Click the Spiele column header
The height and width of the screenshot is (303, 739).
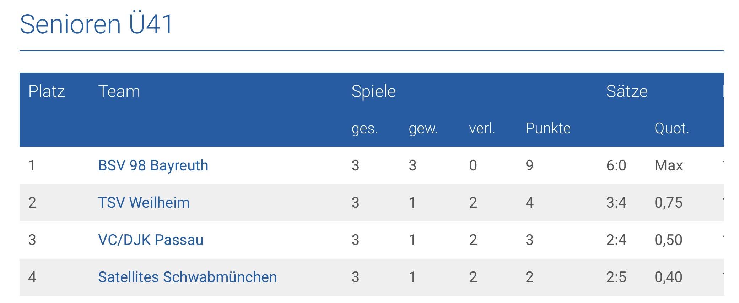pos(373,91)
